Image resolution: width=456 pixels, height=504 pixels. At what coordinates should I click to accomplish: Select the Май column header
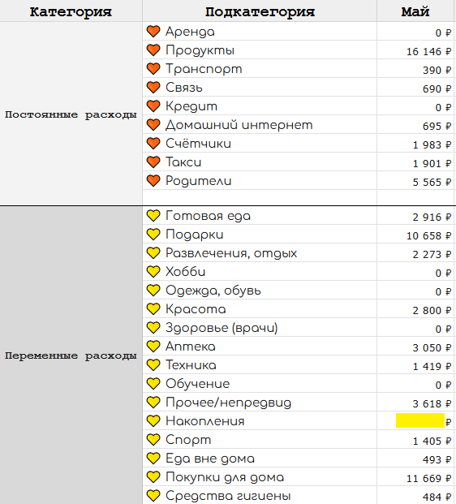point(415,11)
